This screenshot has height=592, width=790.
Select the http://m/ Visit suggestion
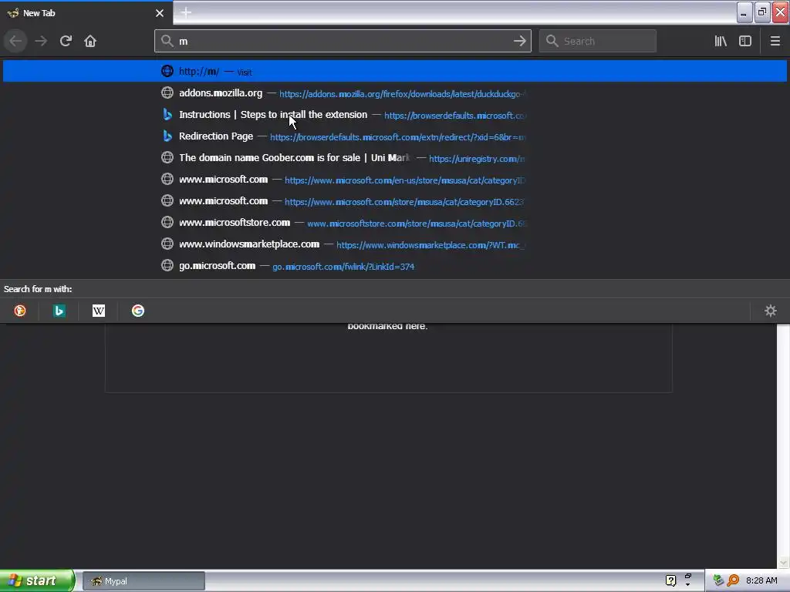click(x=395, y=71)
